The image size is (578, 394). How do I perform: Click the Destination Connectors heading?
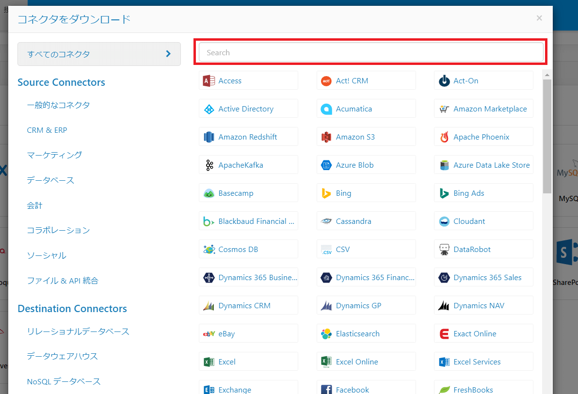pos(72,309)
